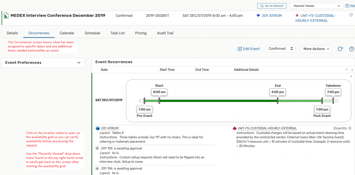Select the 7:45 pm Takedown marker
Screen dimensions: 355x175
[333, 92]
